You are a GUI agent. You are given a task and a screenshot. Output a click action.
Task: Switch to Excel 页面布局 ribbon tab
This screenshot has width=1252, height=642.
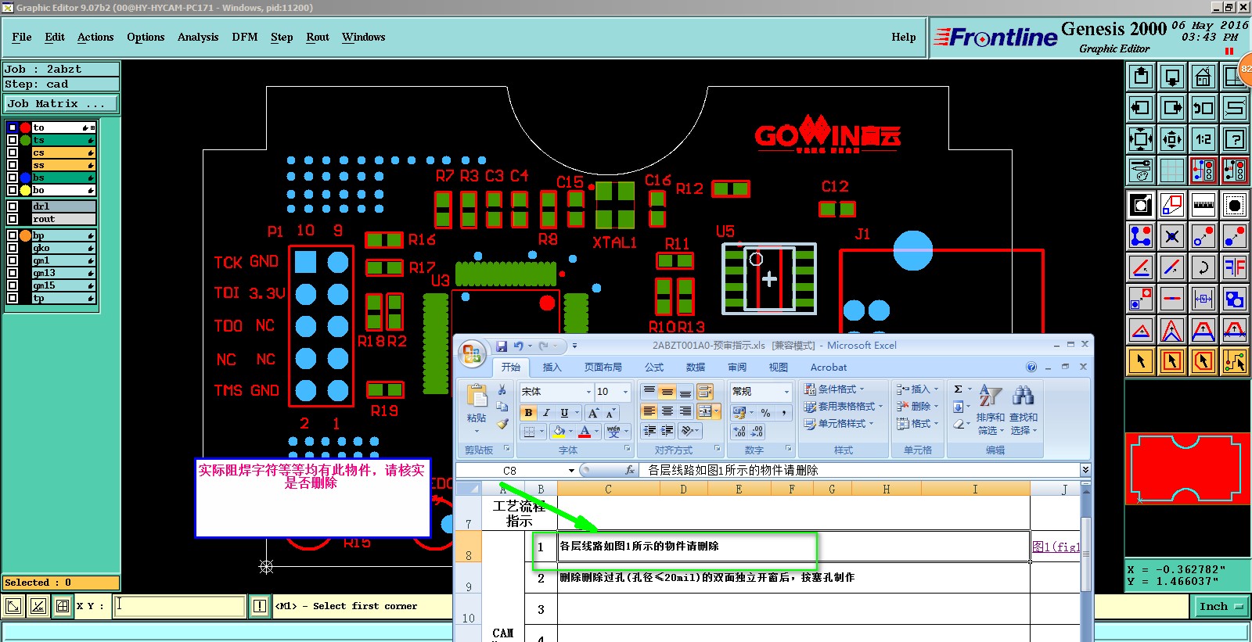coord(603,367)
